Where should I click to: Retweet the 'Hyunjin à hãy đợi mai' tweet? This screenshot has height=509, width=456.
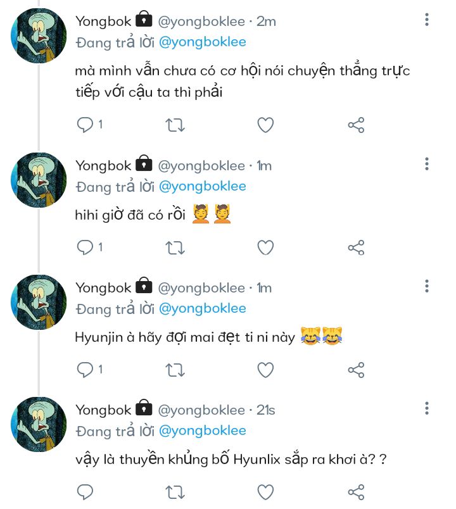click(x=175, y=370)
